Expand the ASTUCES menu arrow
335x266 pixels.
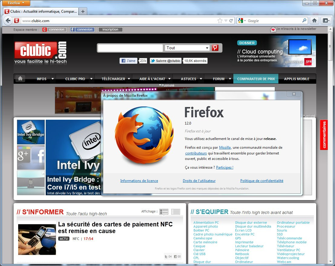click(x=201, y=79)
